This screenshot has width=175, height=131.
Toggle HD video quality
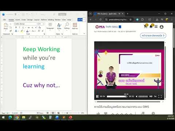pos(151,96)
